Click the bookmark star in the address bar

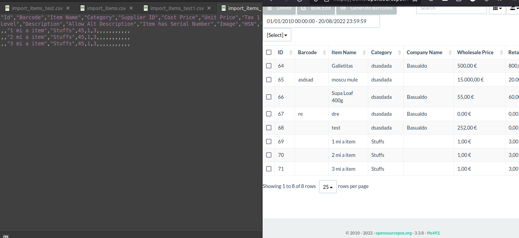(x=415, y=2)
